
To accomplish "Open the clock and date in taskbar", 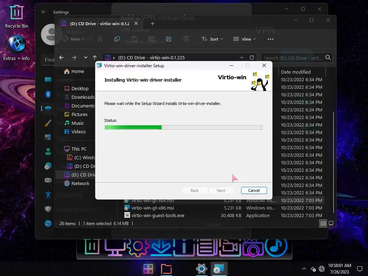I will [339, 269].
